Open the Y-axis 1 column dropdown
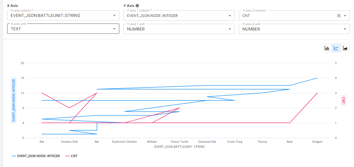 230,16
